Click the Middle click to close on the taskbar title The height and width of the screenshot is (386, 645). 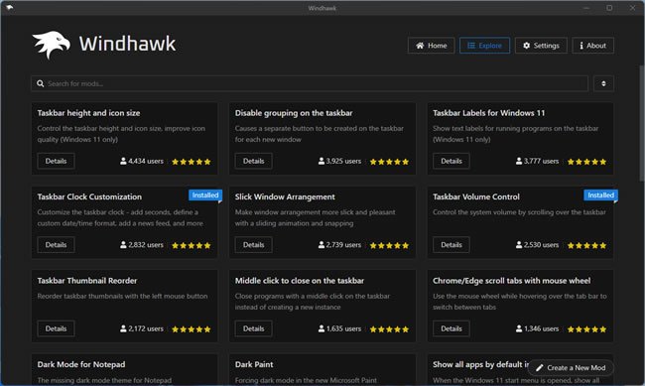[x=300, y=281]
